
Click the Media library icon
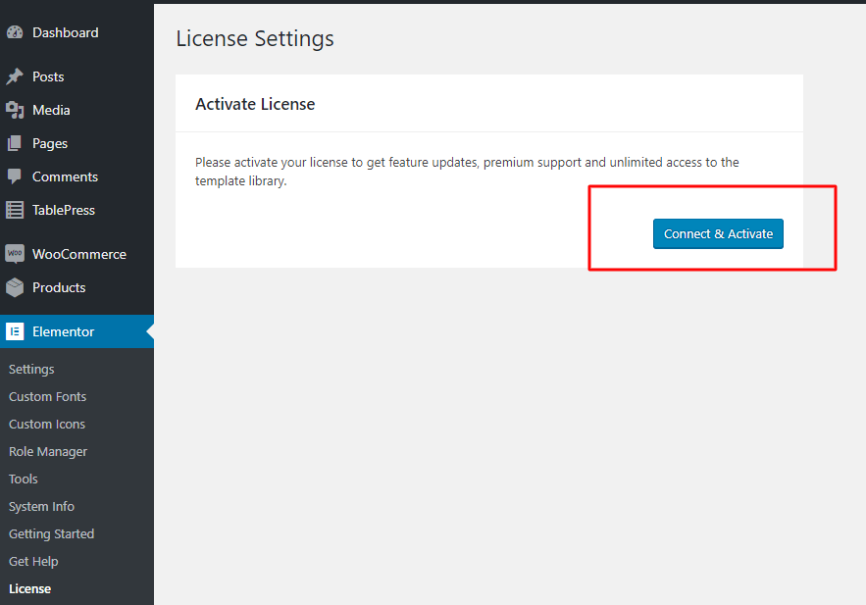(15, 111)
